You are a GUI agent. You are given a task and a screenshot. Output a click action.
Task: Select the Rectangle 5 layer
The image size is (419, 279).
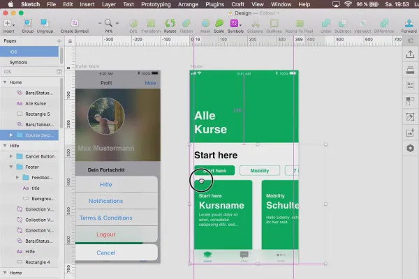(x=29, y=114)
